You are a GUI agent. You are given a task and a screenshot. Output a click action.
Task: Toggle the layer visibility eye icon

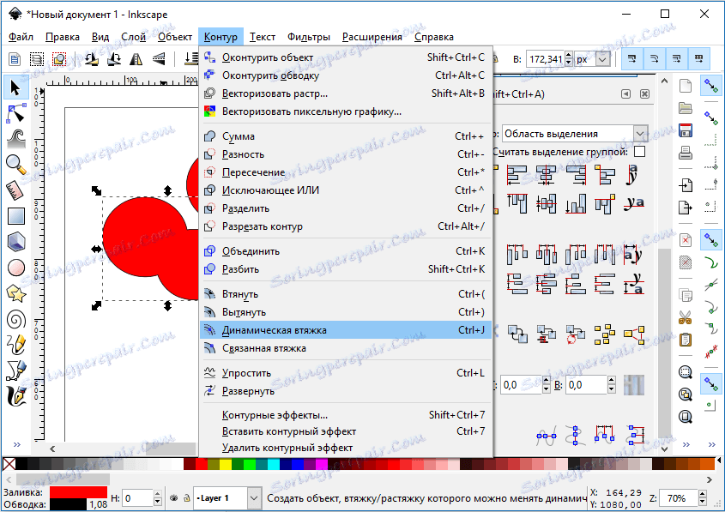point(174,498)
